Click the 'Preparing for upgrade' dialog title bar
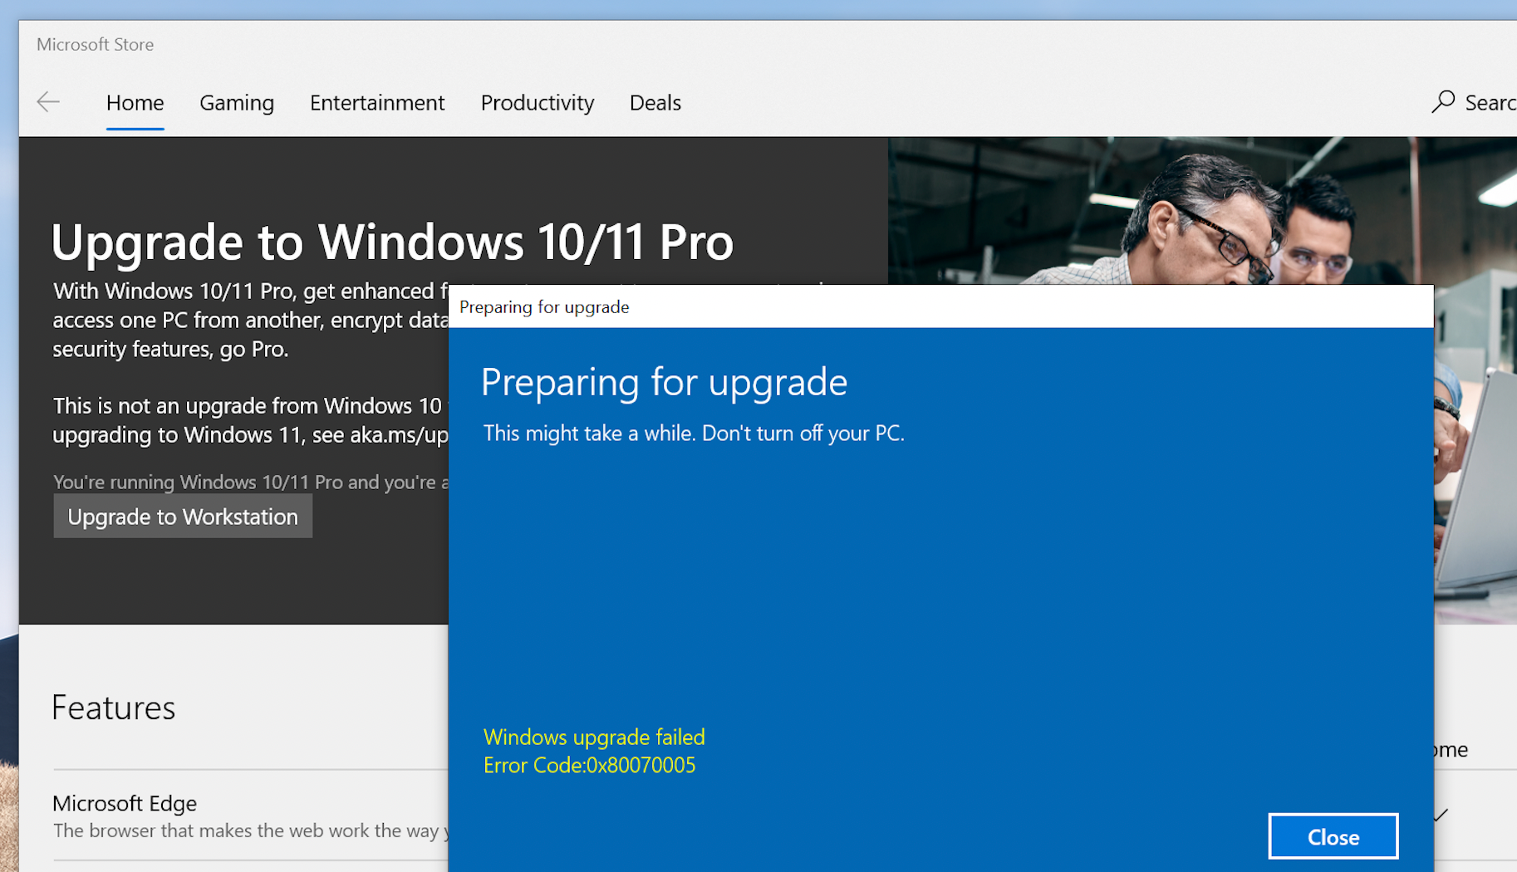 (x=941, y=306)
